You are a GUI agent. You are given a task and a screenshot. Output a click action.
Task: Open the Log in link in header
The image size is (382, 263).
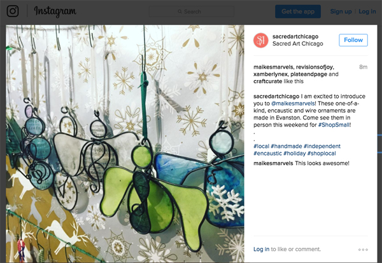click(x=367, y=11)
